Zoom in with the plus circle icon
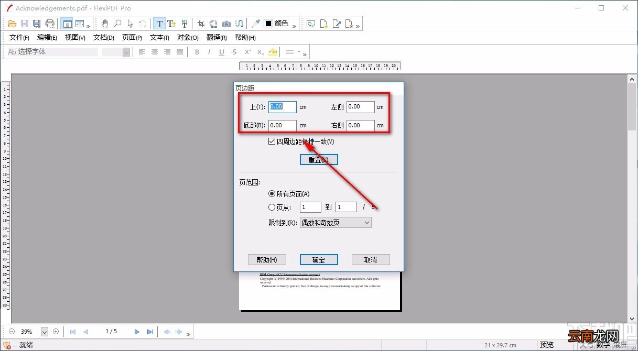 click(56, 332)
